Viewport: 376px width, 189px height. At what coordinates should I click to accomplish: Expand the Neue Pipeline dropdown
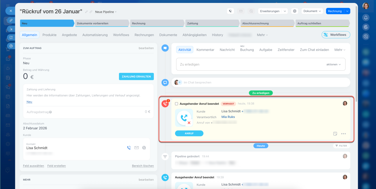click(106, 12)
